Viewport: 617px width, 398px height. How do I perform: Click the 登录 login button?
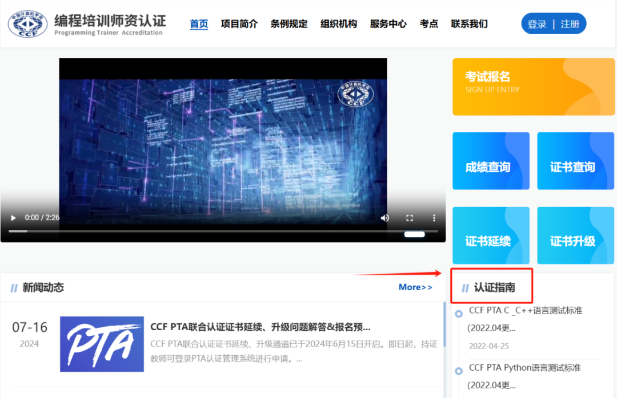[537, 23]
